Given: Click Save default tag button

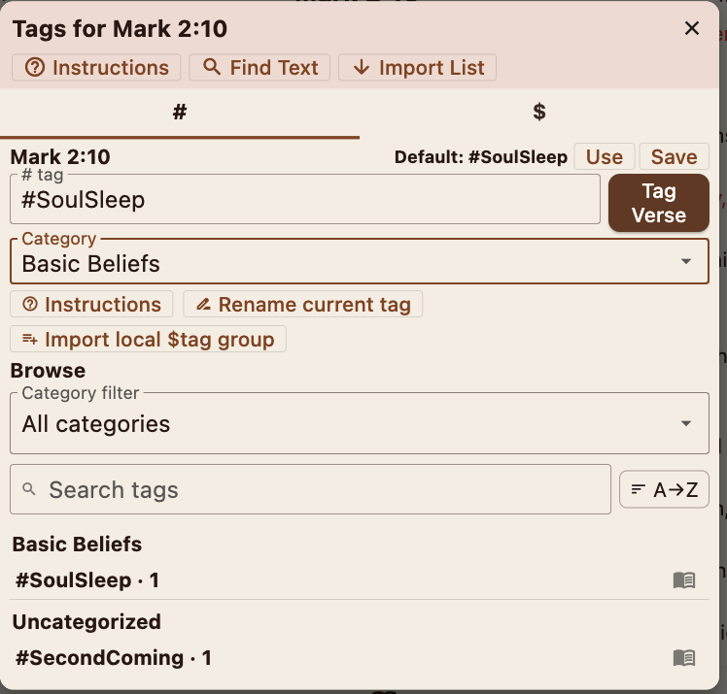Looking at the screenshot, I should tap(674, 157).
